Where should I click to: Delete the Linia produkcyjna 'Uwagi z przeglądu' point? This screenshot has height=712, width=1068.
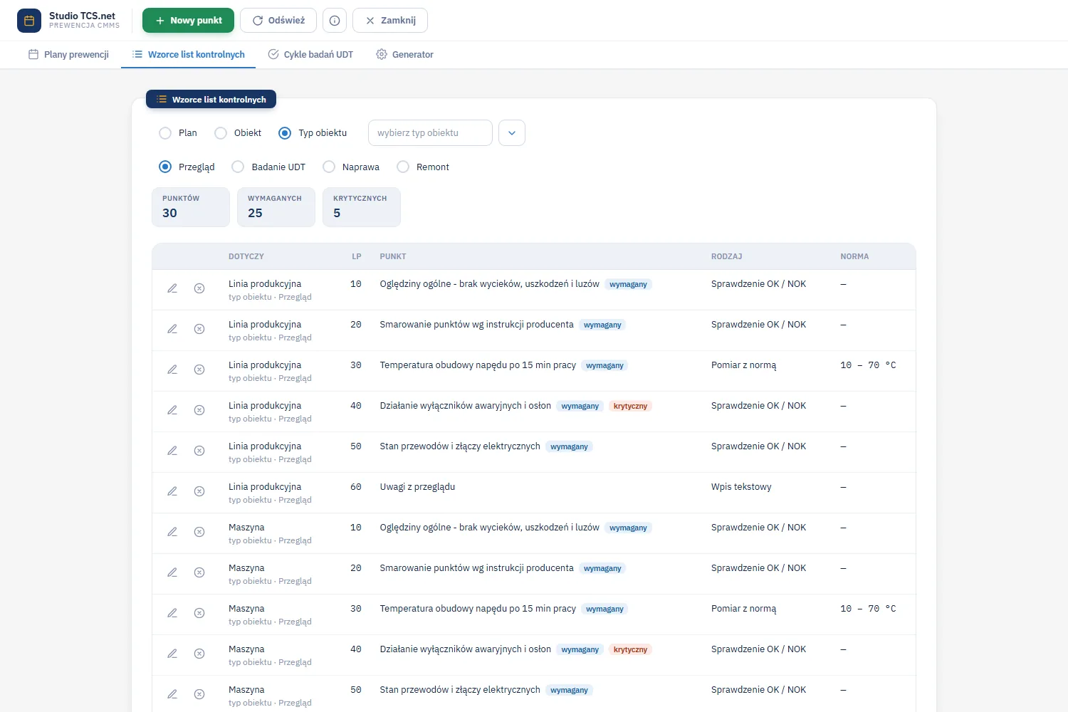[x=199, y=491]
